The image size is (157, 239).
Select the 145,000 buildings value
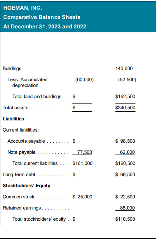(124, 68)
